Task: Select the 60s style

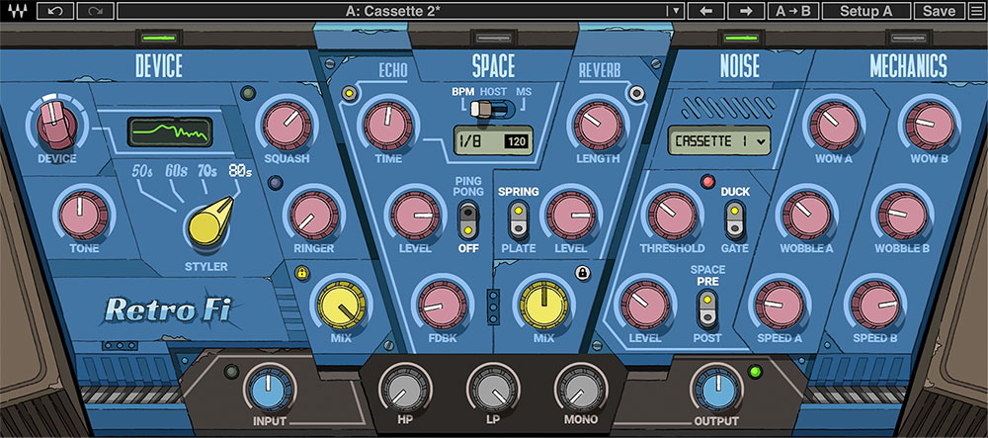Action: click(x=176, y=171)
